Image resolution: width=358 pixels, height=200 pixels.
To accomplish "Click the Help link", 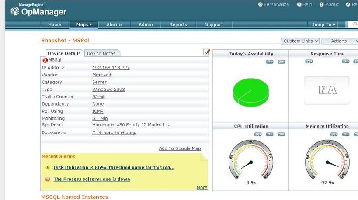I will click(307, 4).
